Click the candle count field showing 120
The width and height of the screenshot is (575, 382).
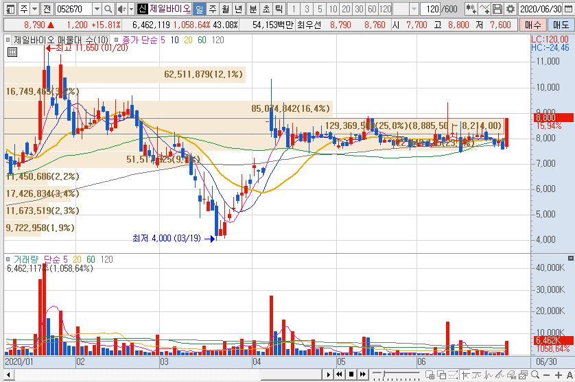(431, 9)
